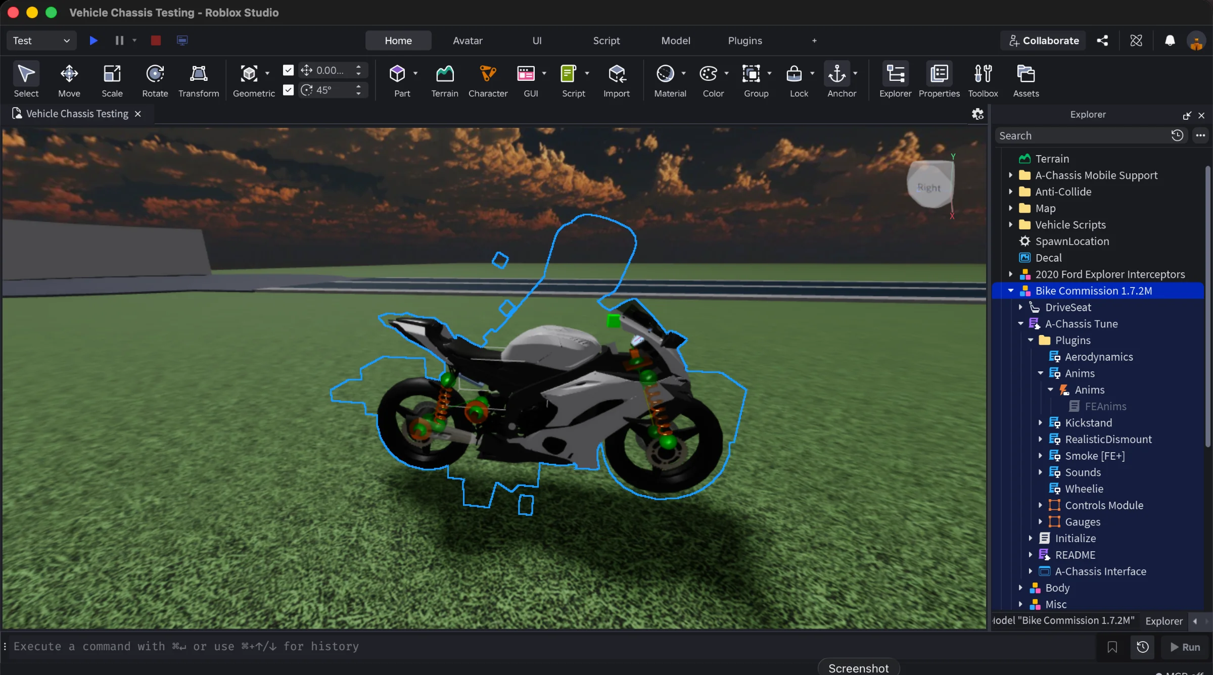
Task: Open the Plugins tab
Action: tap(745, 40)
